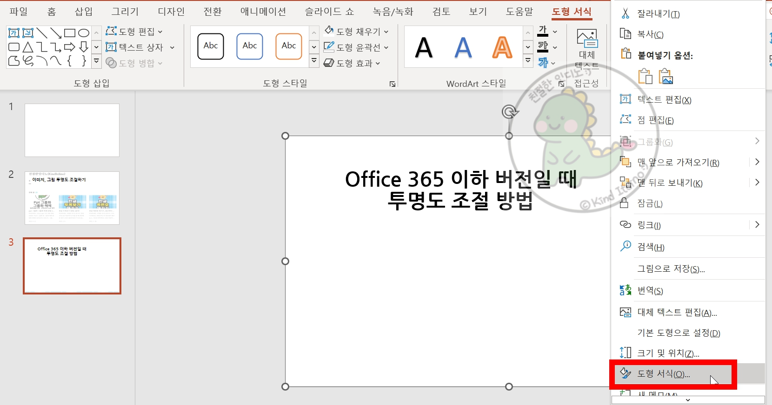The width and height of the screenshot is (772, 405).
Task: Apply the black WordArt A style
Action: point(424,47)
